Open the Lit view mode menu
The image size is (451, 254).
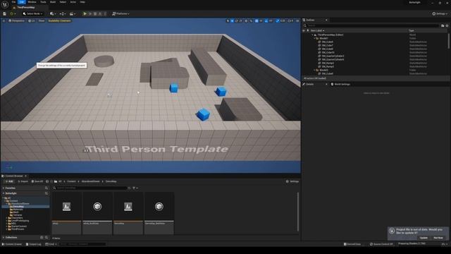32,20
